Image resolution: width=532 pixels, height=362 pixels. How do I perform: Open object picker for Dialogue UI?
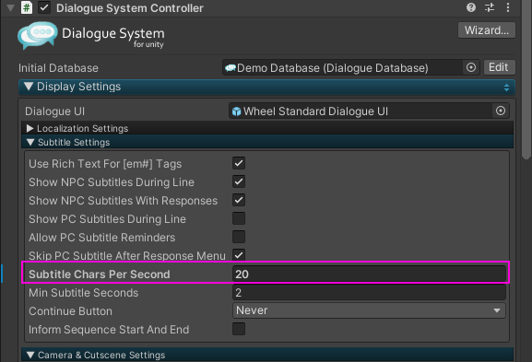[501, 111]
